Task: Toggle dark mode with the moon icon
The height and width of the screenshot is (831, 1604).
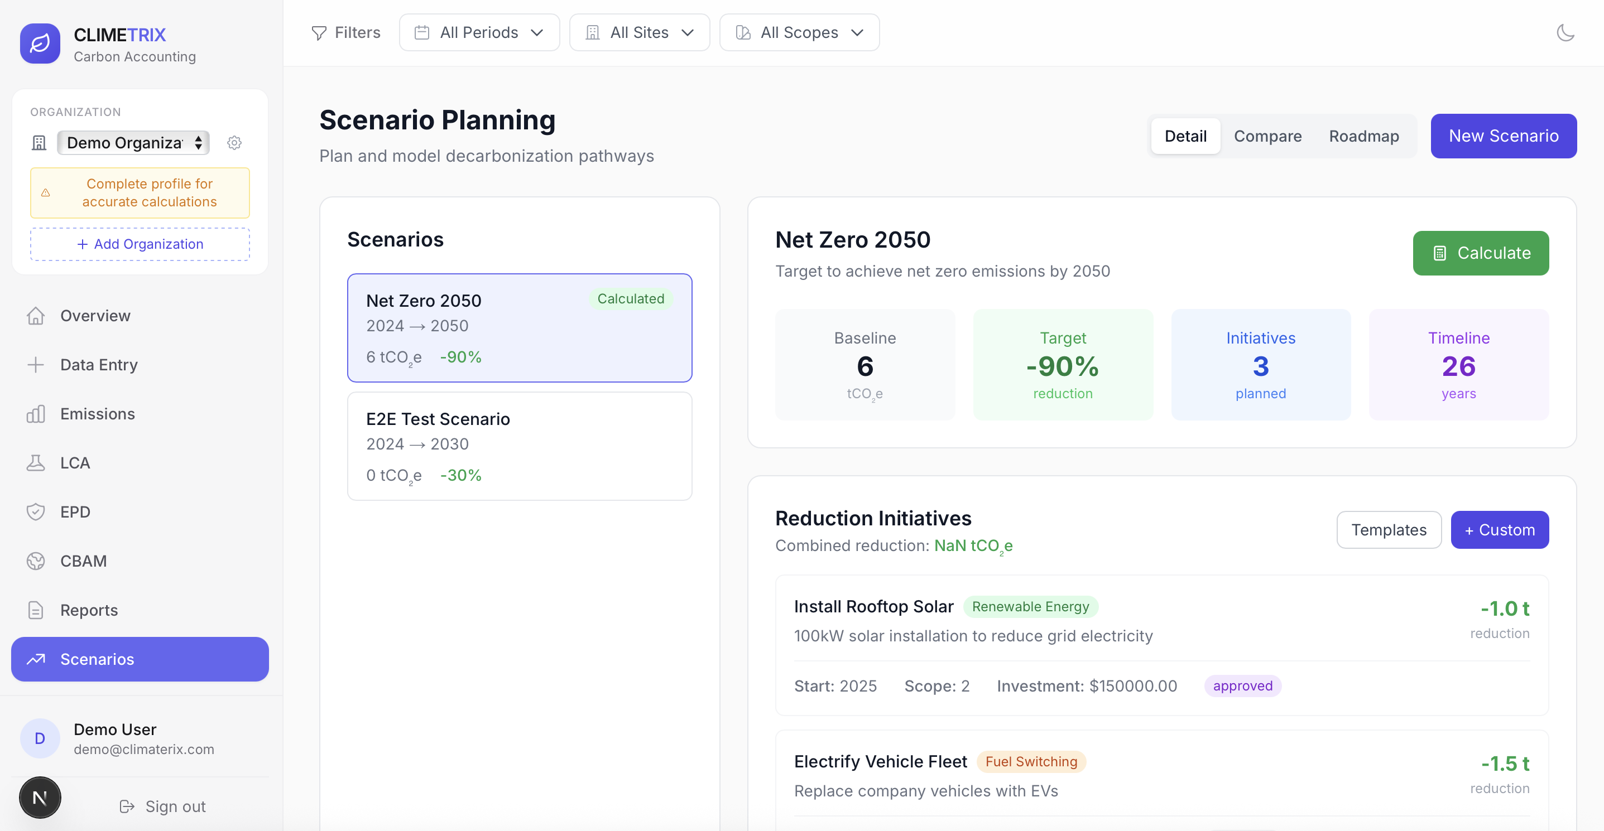Action: point(1565,32)
